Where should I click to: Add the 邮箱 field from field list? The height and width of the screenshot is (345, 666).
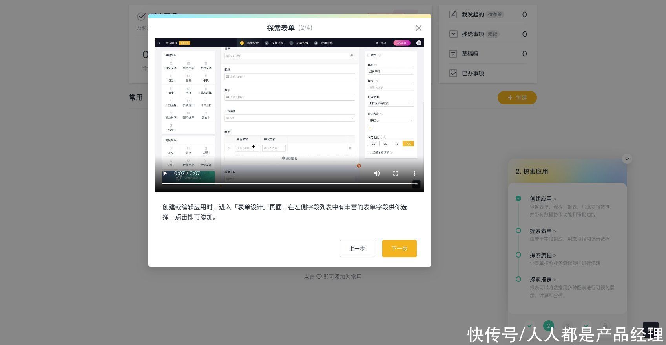188,78
